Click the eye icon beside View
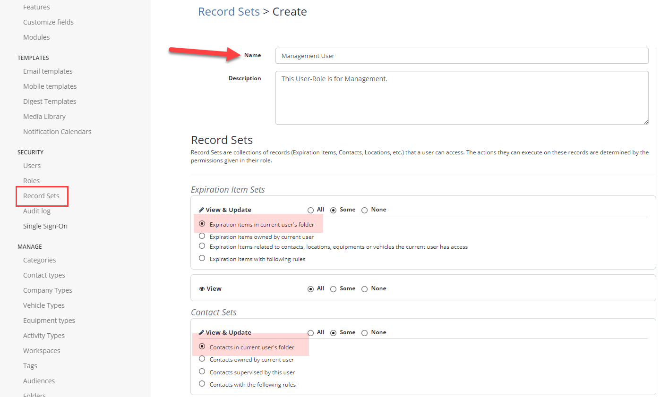This screenshot has height=397, width=669. [202, 288]
